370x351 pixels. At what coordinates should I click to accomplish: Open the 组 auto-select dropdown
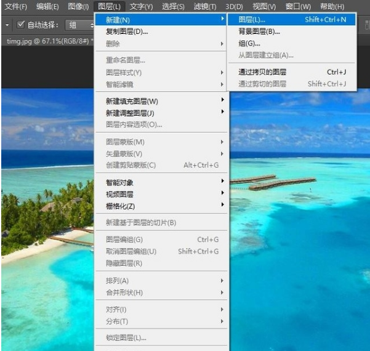pos(80,25)
